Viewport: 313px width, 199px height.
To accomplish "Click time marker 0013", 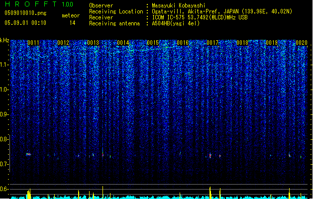I will tap(93, 43).
